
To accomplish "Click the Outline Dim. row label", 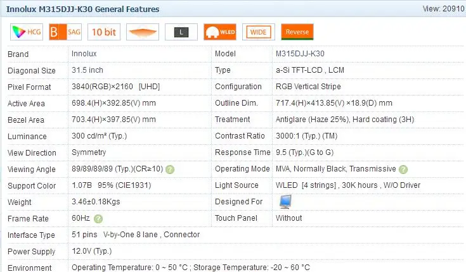I will coord(236,103).
